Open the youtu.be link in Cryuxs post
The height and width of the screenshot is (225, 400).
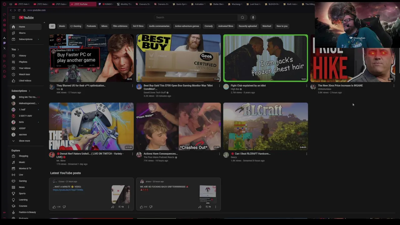68,190
